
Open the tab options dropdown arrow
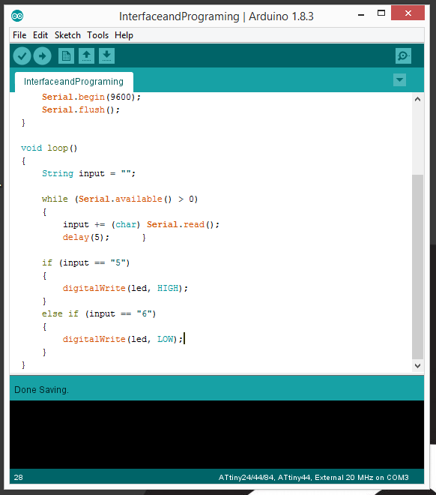point(399,79)
